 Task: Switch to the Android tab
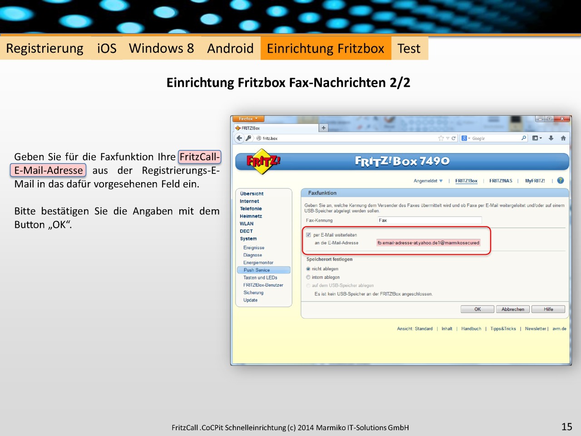[230, 49]
